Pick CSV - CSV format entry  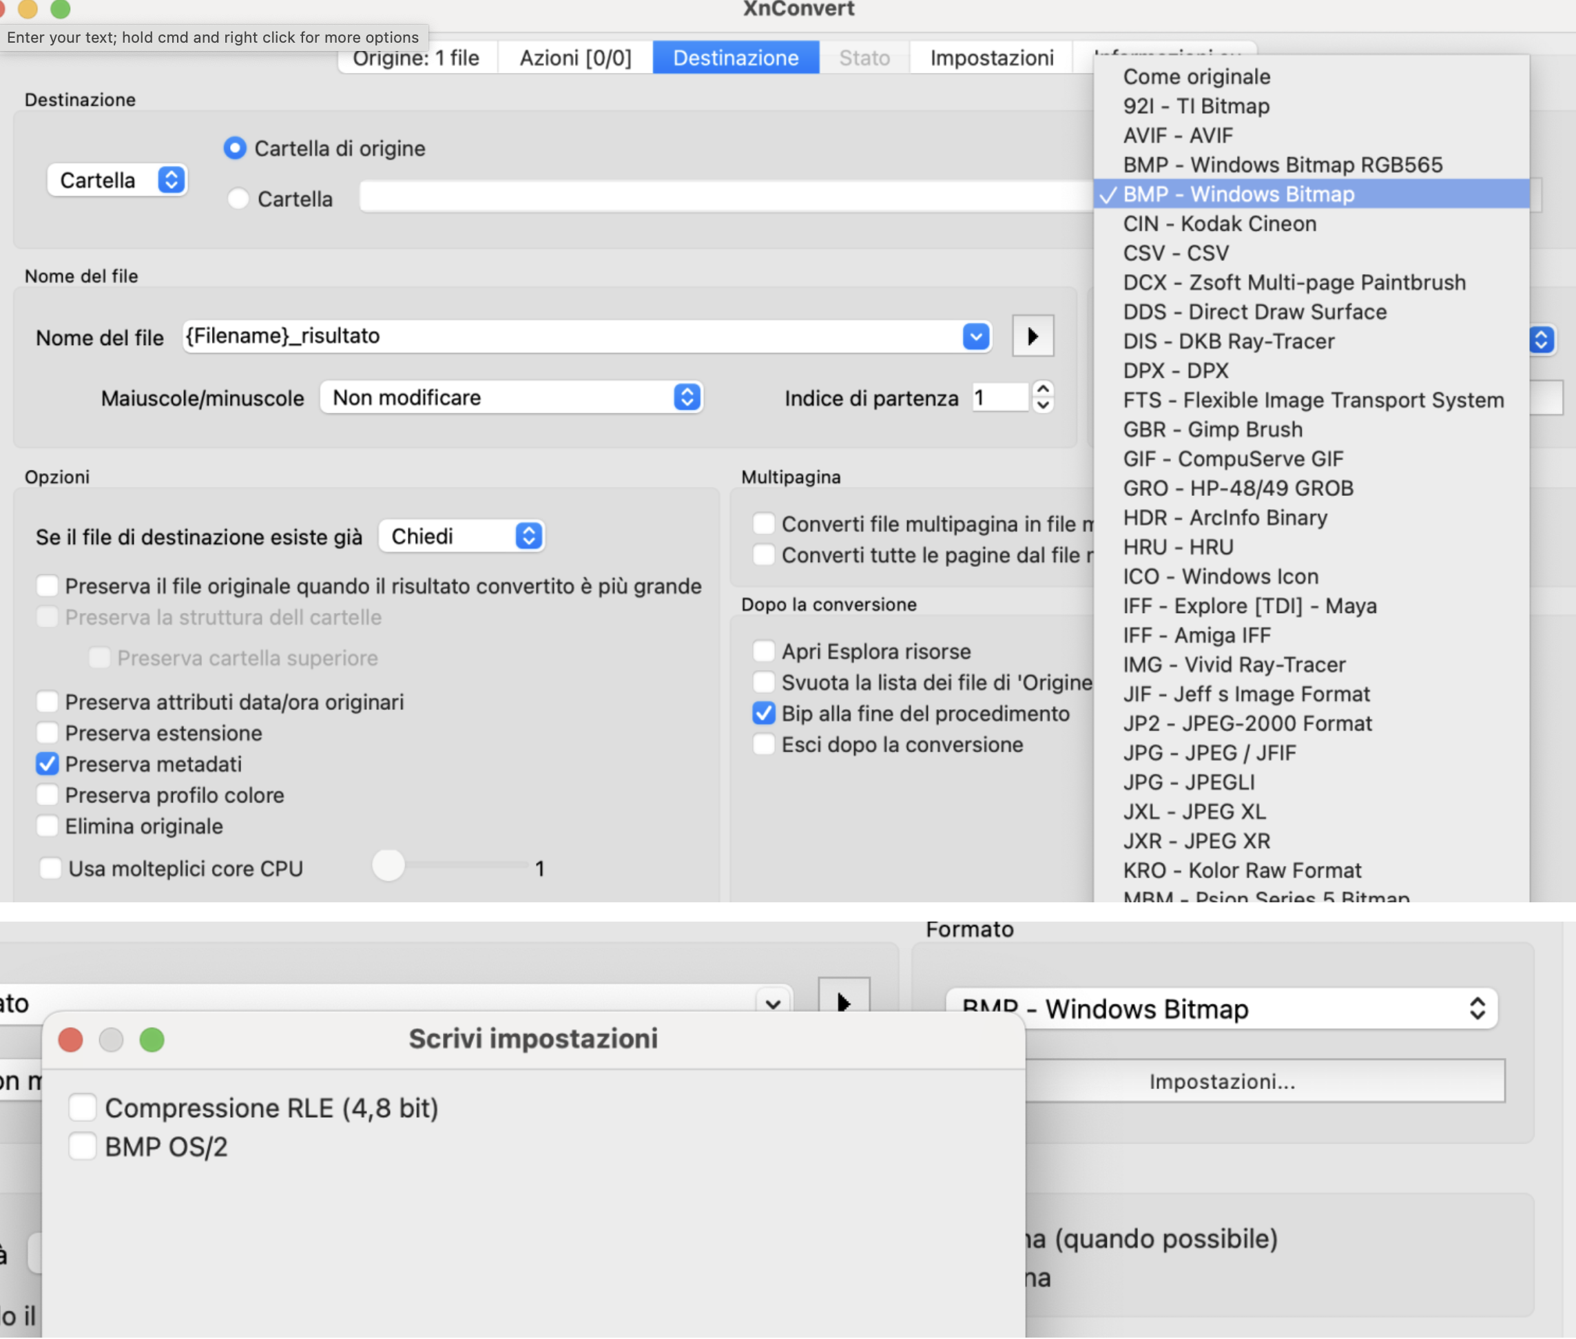1311,253
